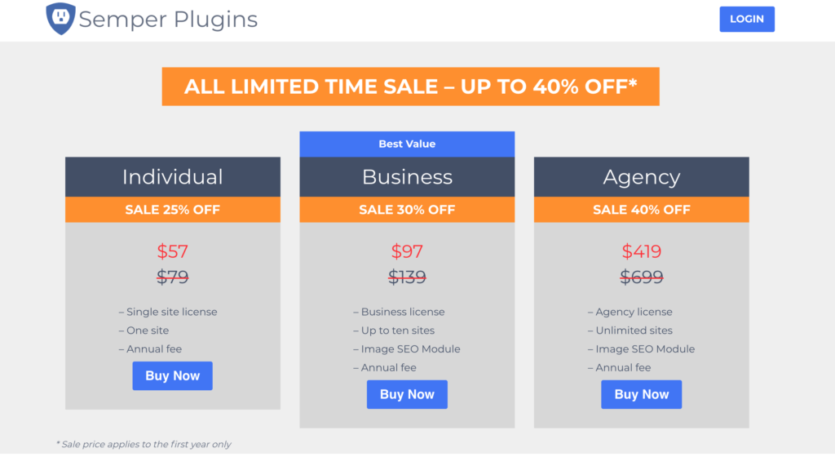Click the SALE 30% OFF strip

(407, 210)
